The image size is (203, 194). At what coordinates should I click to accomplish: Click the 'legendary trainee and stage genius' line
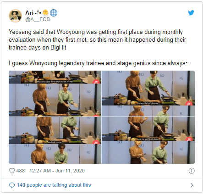99,63
